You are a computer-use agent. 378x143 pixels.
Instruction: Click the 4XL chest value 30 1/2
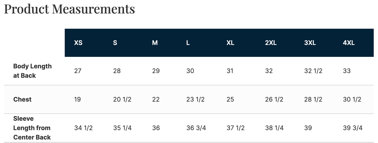click(352, 100)
